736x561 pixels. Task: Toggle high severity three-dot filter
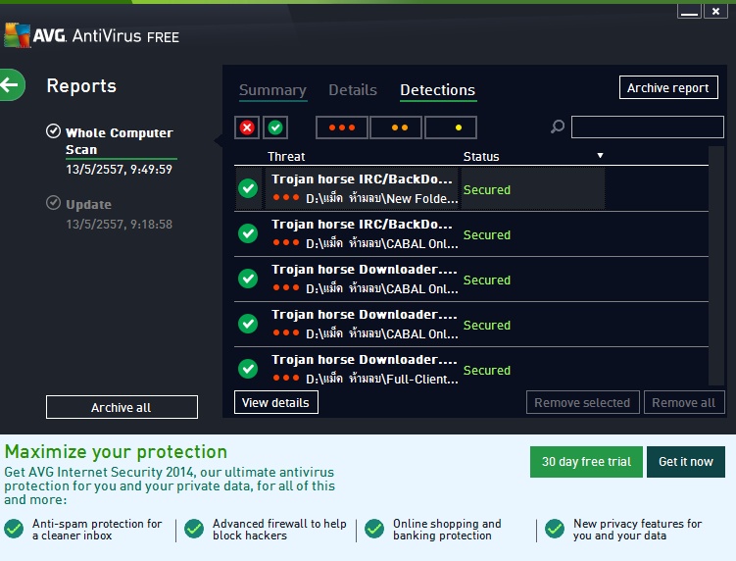(342, 127)
